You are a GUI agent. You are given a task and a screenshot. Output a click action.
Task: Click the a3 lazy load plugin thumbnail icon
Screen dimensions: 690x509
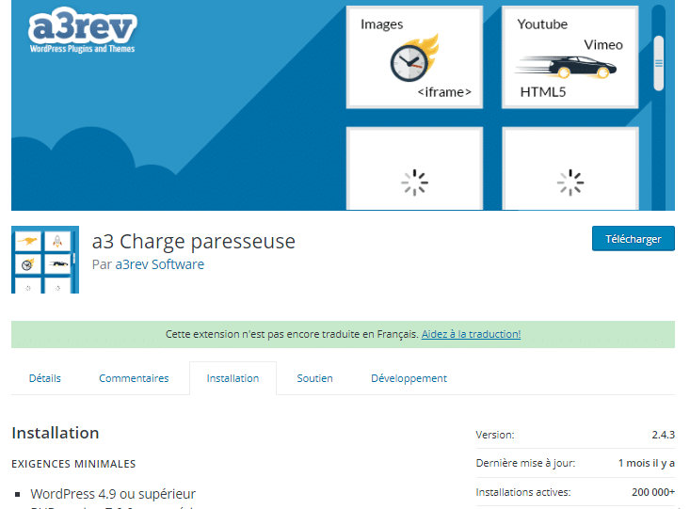click(45, 260)
